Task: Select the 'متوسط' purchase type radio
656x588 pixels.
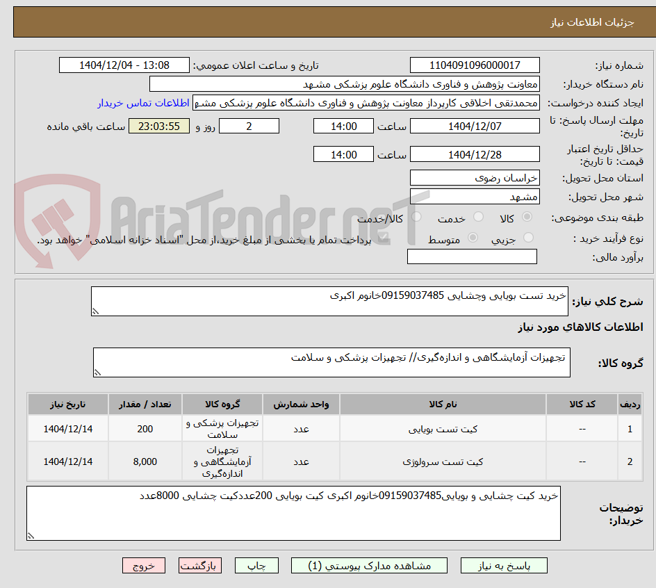Action: click(473, 238)
